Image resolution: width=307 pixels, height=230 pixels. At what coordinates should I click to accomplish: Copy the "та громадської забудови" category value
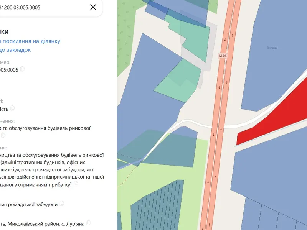62,204
